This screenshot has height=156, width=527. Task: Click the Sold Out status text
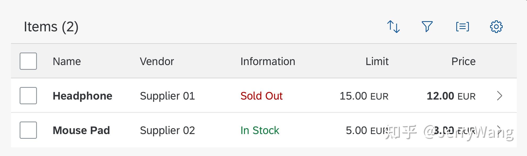tap(262, 96)
